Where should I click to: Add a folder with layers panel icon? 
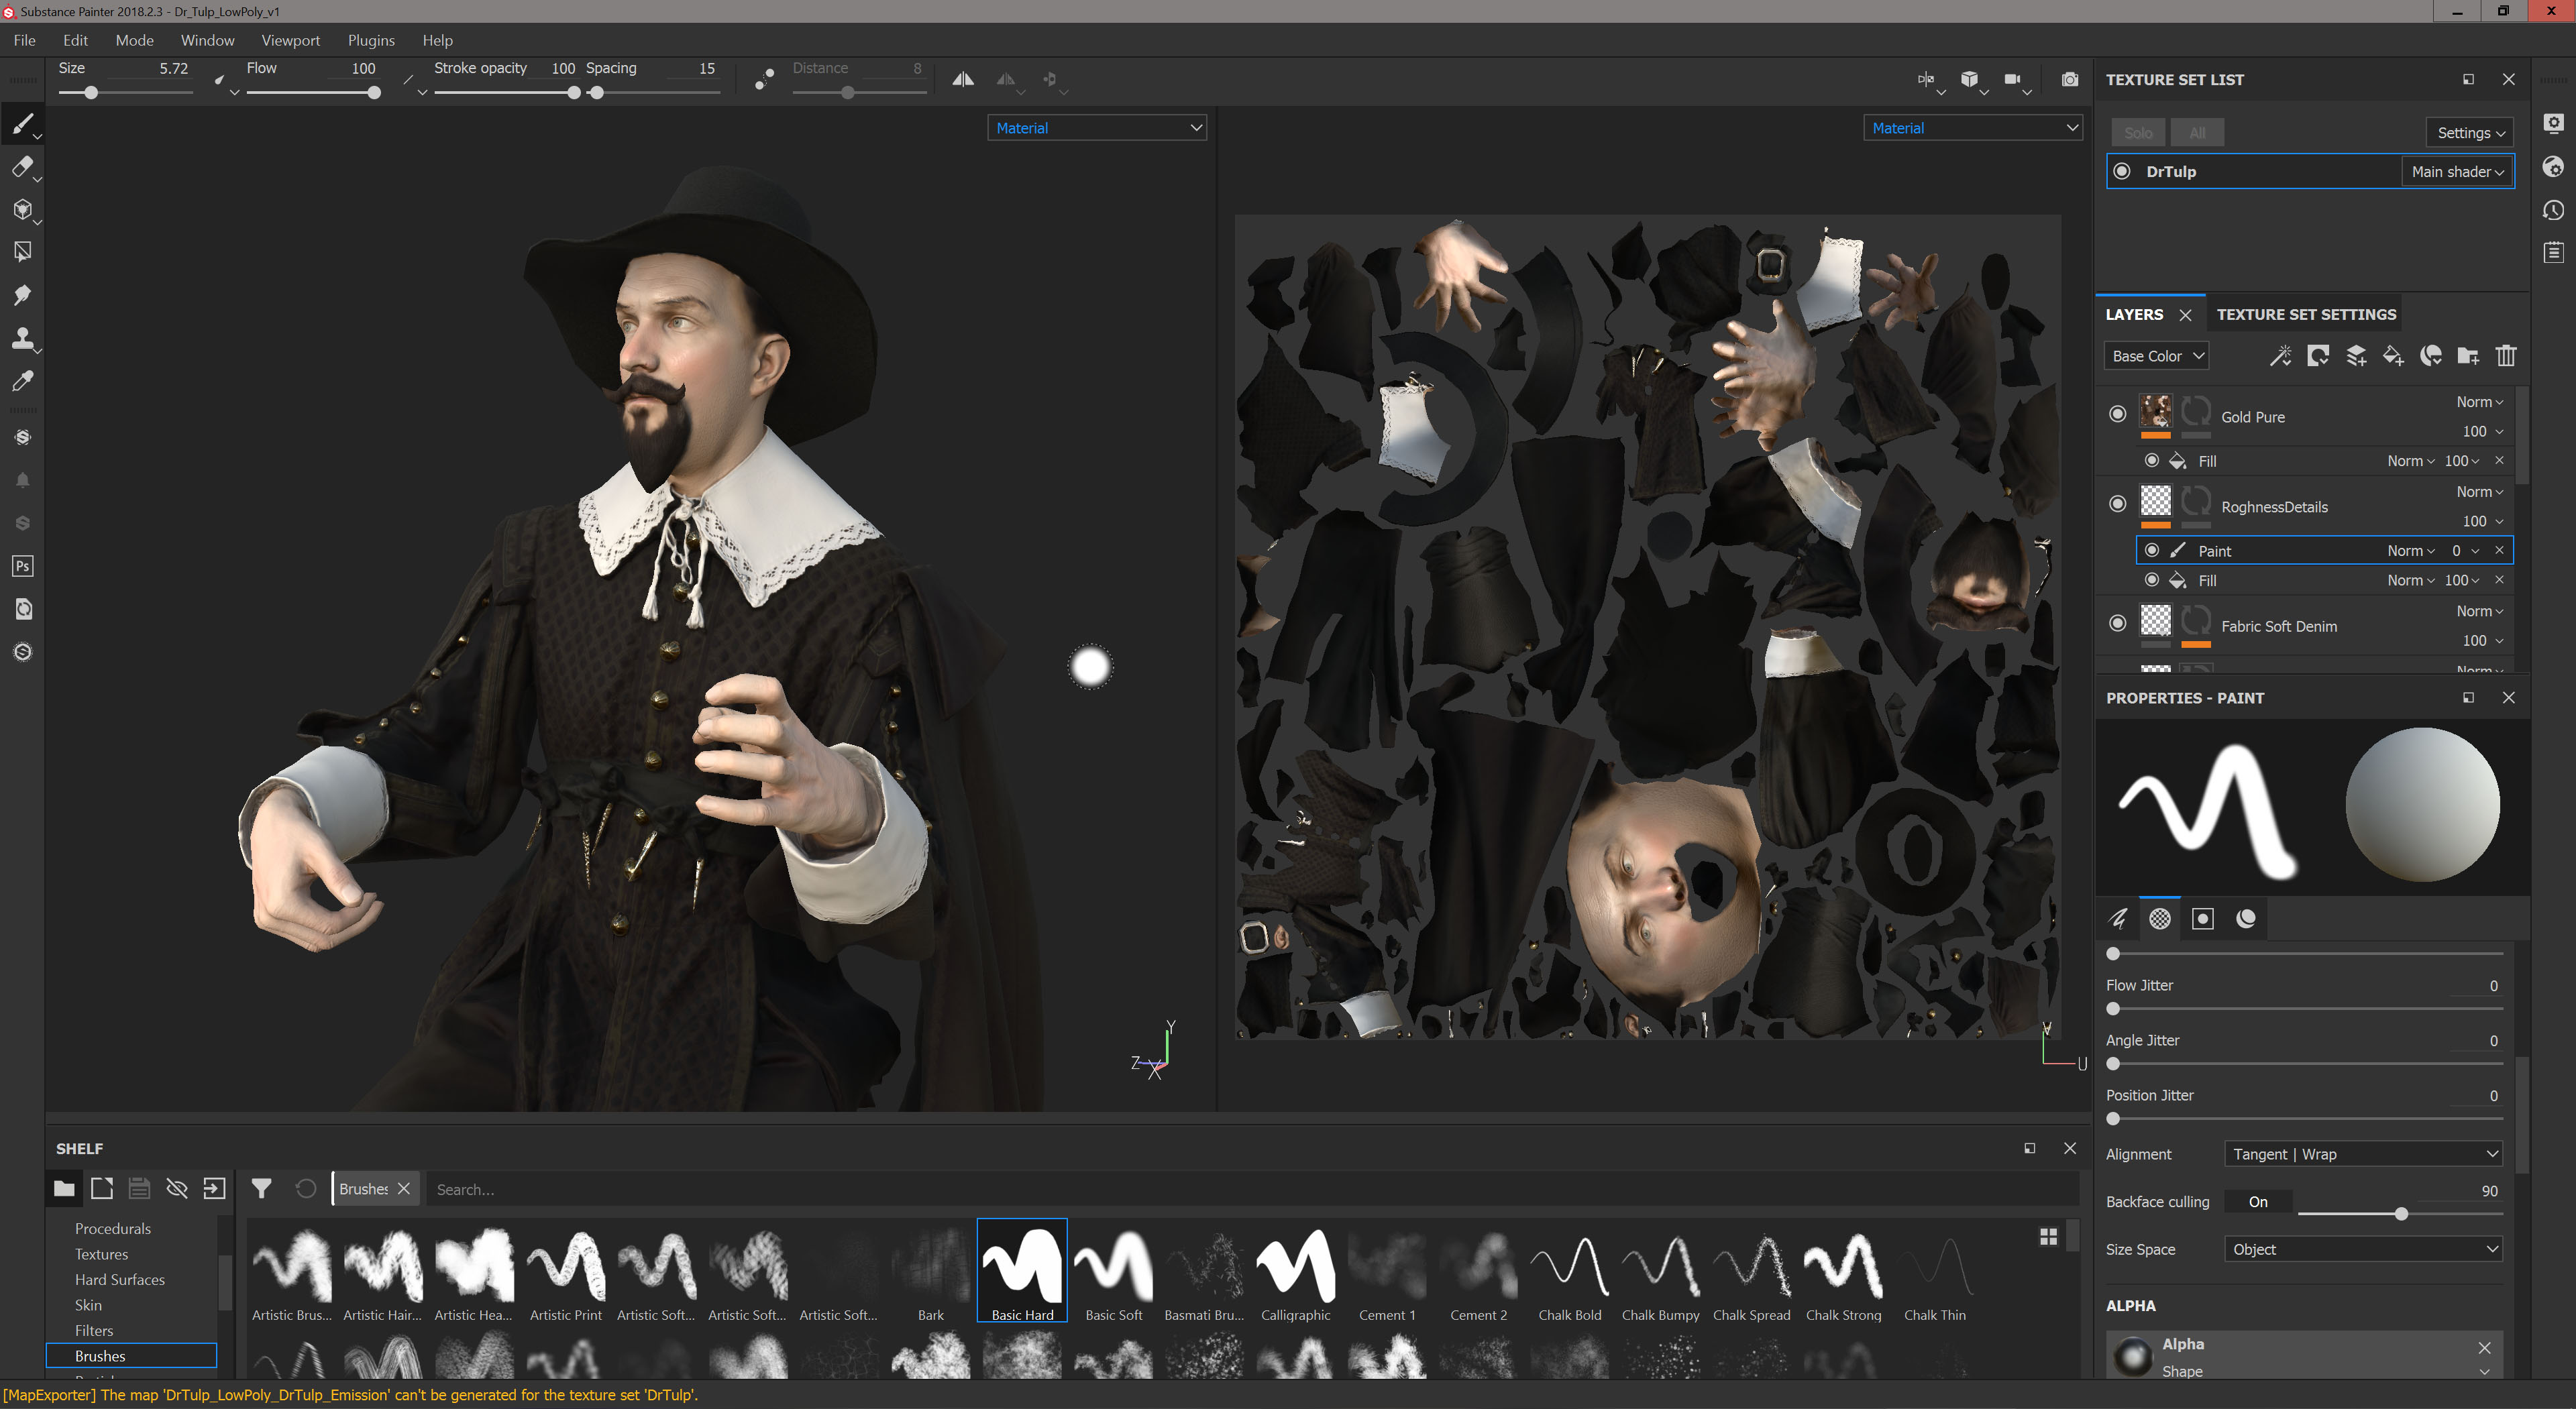click(2468, 356)
